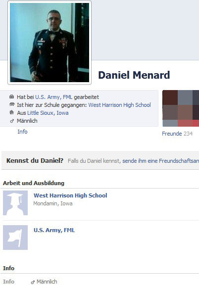
Task: Follow West Harrison High School summary link
Action: tap(120, 105)
